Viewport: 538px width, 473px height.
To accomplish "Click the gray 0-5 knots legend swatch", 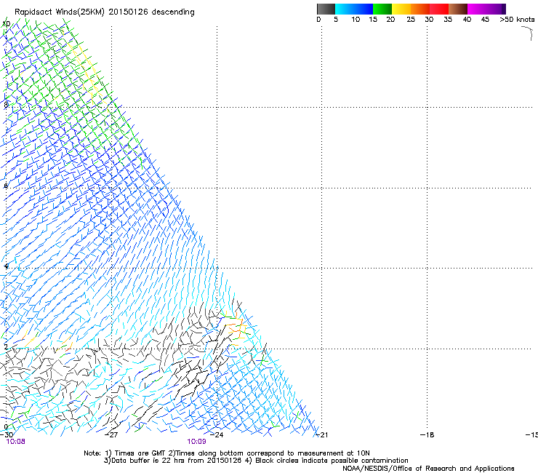I will pyautogui.click(x=326, y=9).
